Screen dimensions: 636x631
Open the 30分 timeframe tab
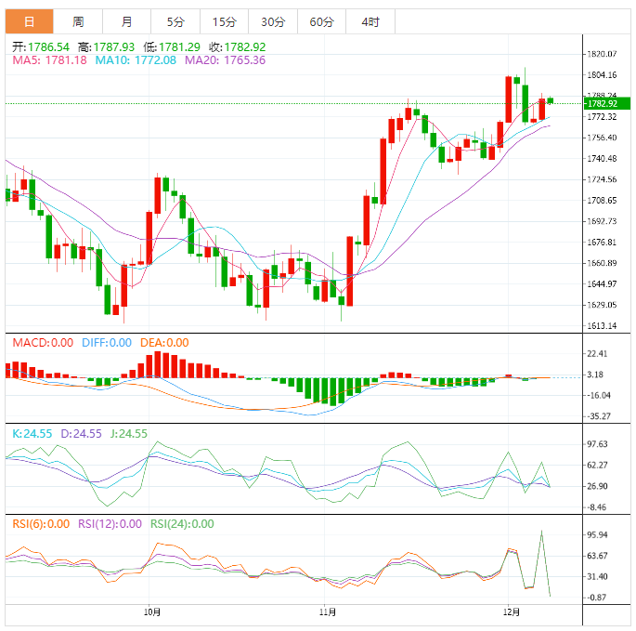coord(273,21)
